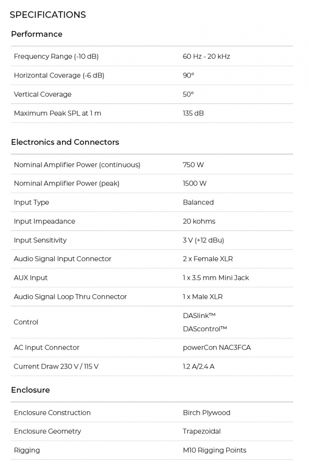The image size is (309, 470).
Task: Click the 60 Hz - 20 kHz value
Action: pos(206,56)
